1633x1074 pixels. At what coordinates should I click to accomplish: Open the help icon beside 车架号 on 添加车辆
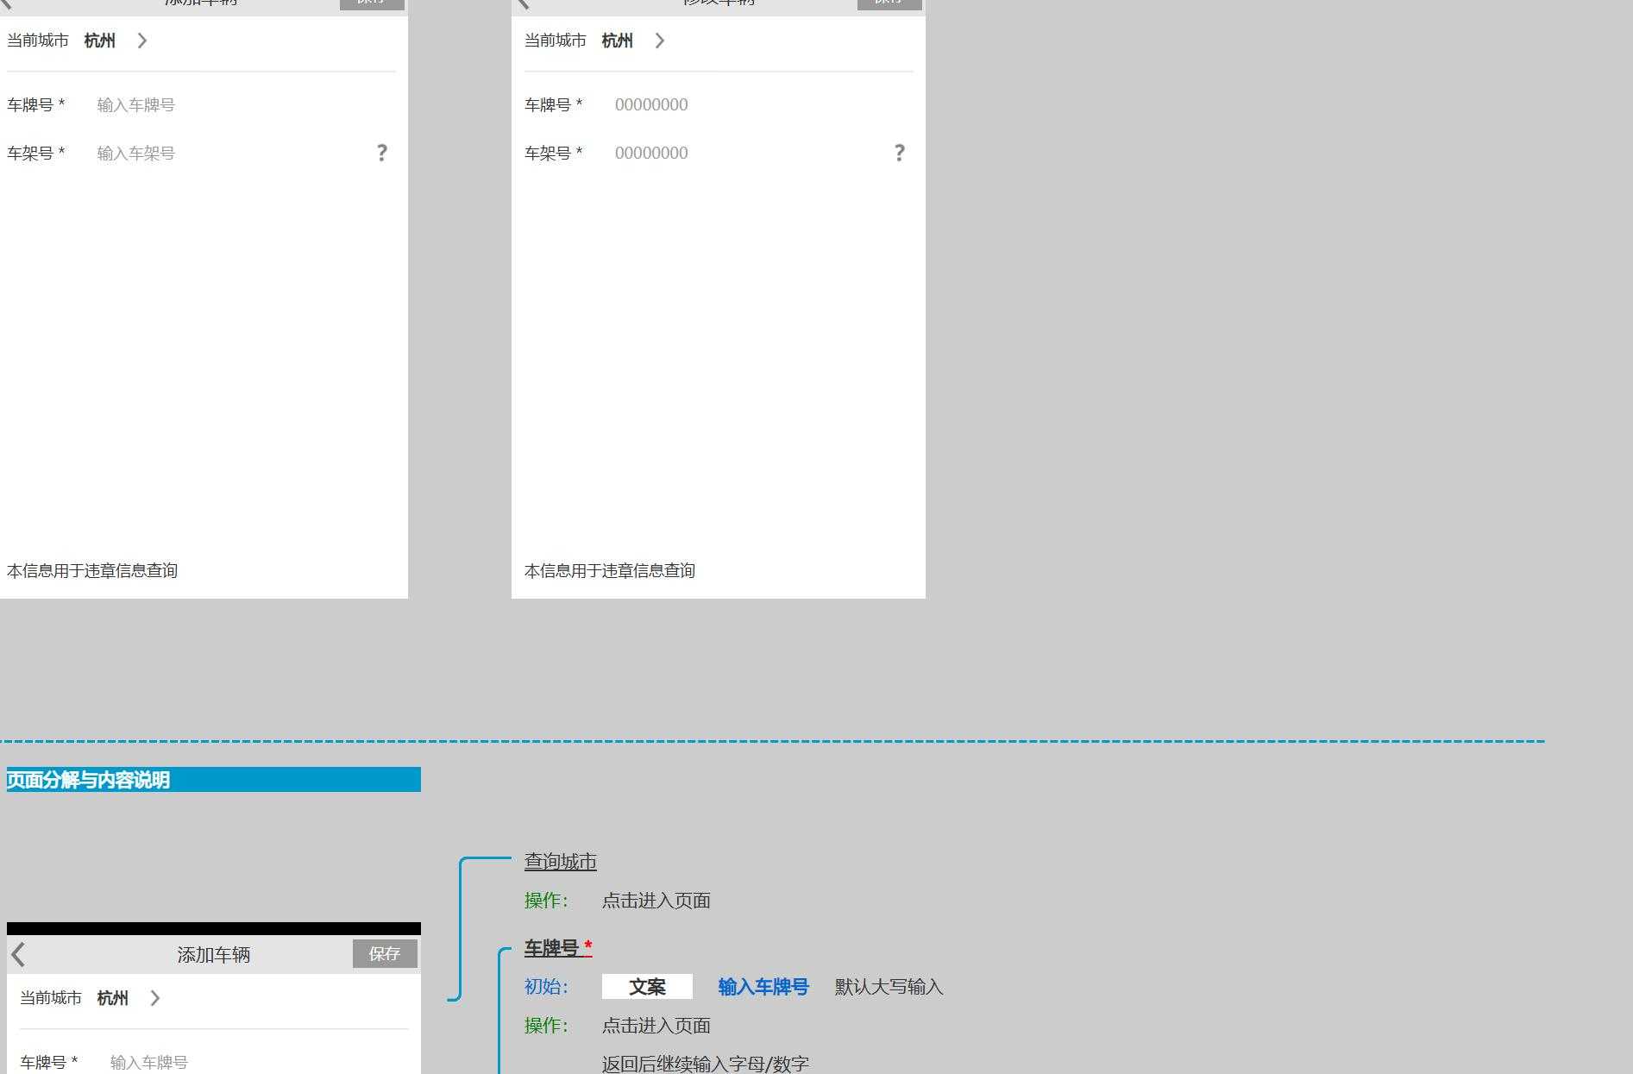point(381,153)
